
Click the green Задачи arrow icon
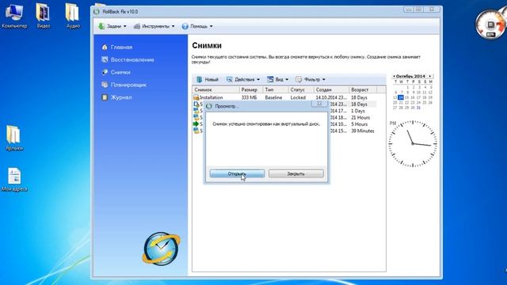coord(101,26)
